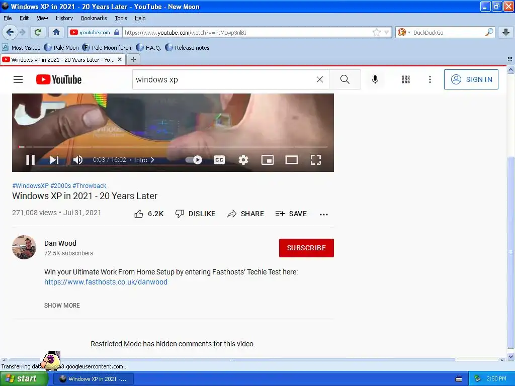Click the YouTube search magnifier button
Screen dimensions: 515x386
(x=345, y=79)
